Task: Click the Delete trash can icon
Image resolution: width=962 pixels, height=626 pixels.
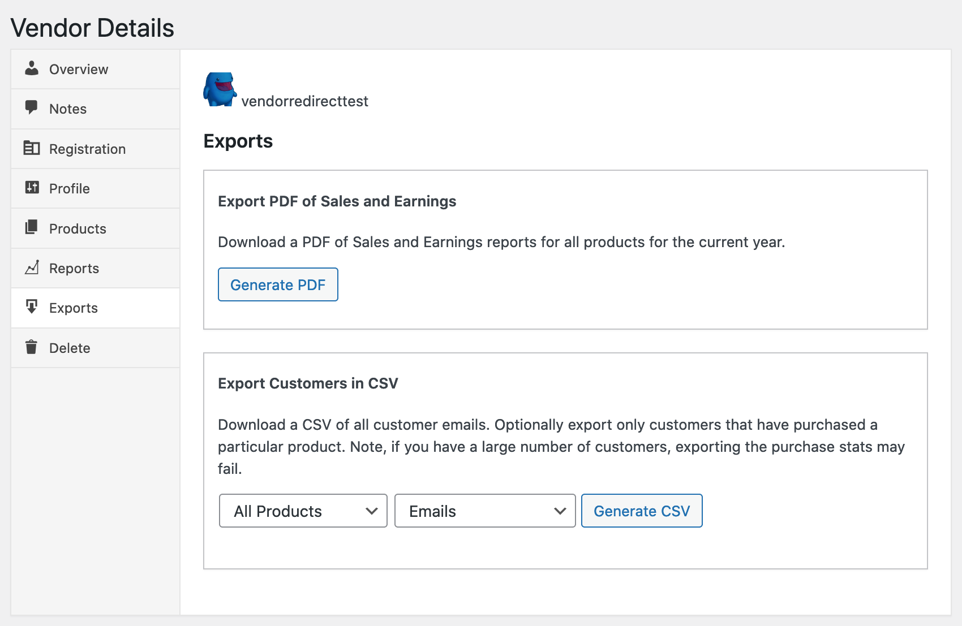Action: point(32,347)
